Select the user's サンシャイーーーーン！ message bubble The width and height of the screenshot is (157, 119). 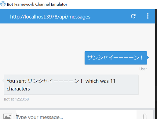tap(116, 58)
